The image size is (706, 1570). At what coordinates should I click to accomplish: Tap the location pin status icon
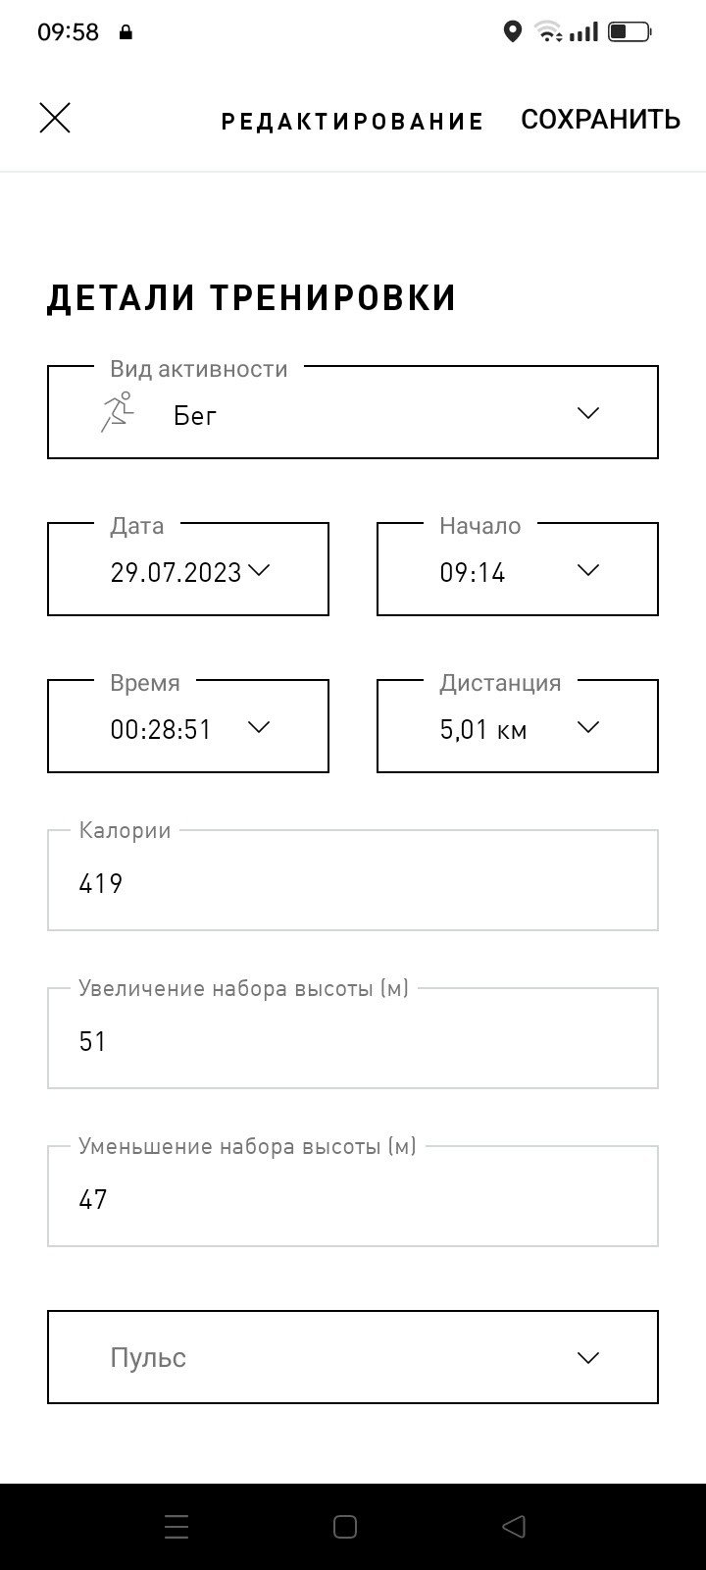pos(512,32)
